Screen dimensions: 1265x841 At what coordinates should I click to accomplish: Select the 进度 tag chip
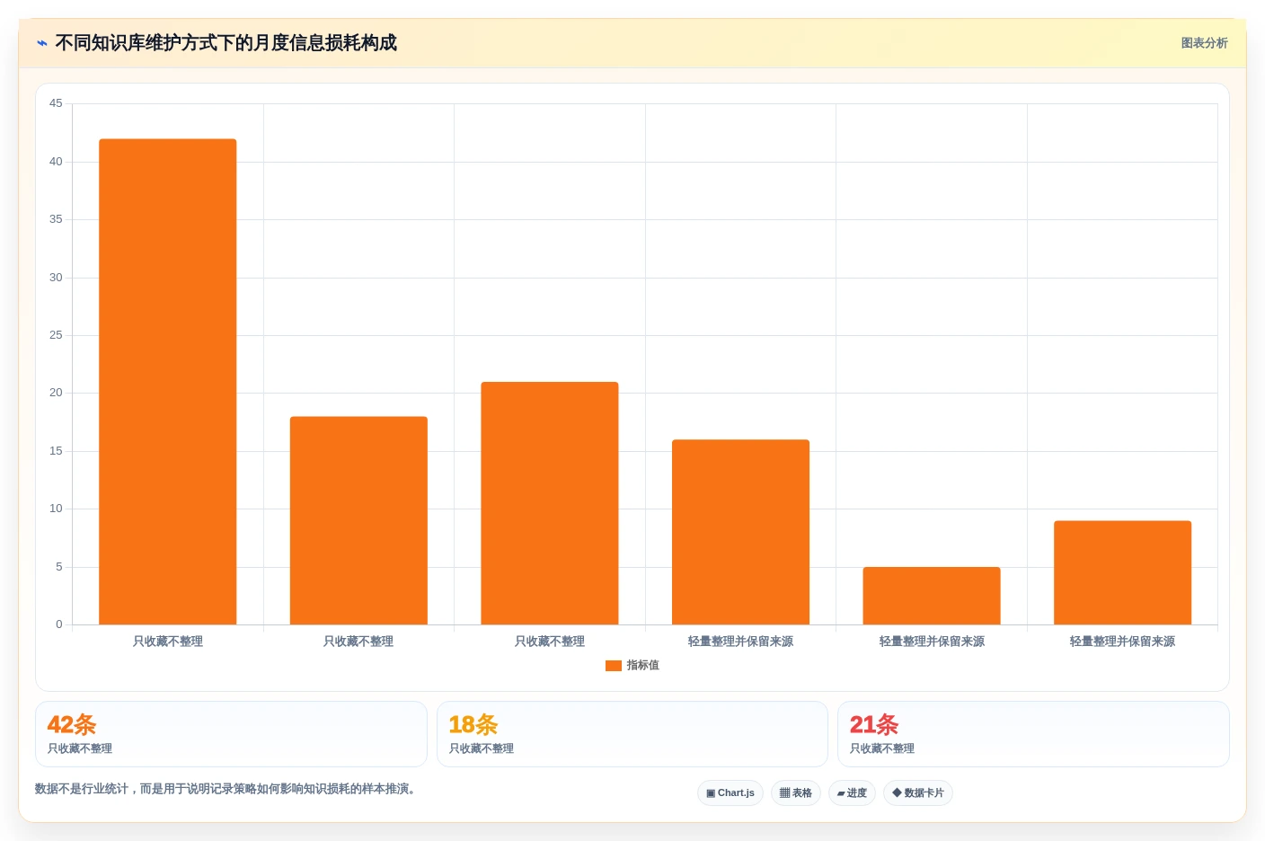pos(852,792)
